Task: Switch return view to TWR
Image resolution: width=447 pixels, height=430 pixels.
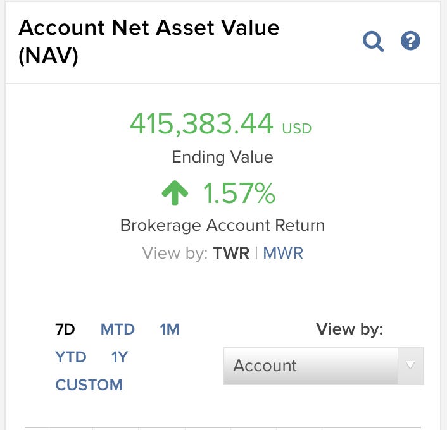Action: (x=231, y=254)
